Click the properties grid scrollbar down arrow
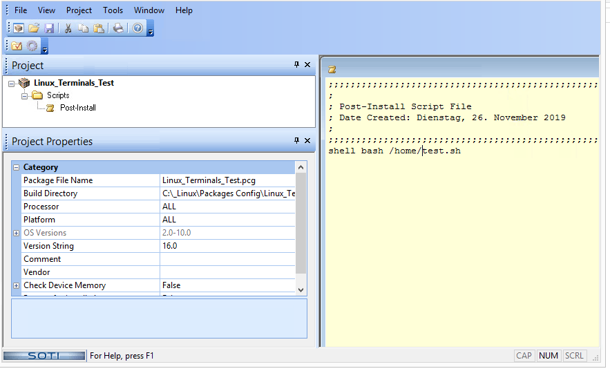This screenshot has width=610, height=371. [301, 289]
